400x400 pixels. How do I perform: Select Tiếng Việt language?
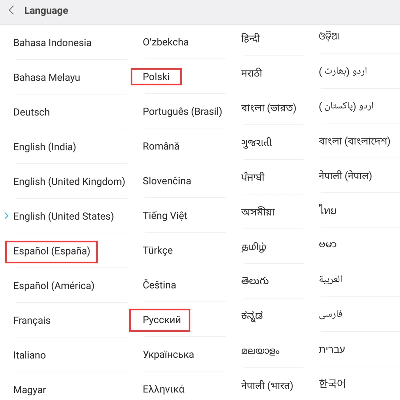(165, 216)
